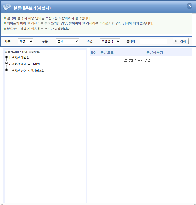Expand the plus icon beside 2.부동산 임대 및 관리업
This screenshot has width=196, height=205.
coord(6,64)
